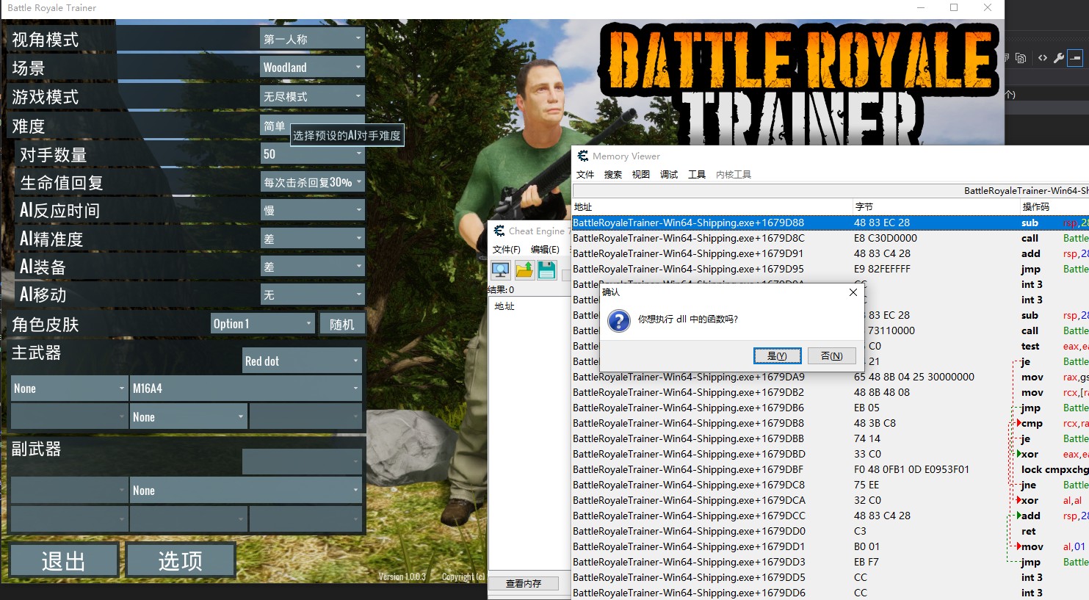Image resolution: width=1089 pixels, height=600 pixels.
Task: Minimize the Battle Royale Trainer window
Action: point(921,7)
